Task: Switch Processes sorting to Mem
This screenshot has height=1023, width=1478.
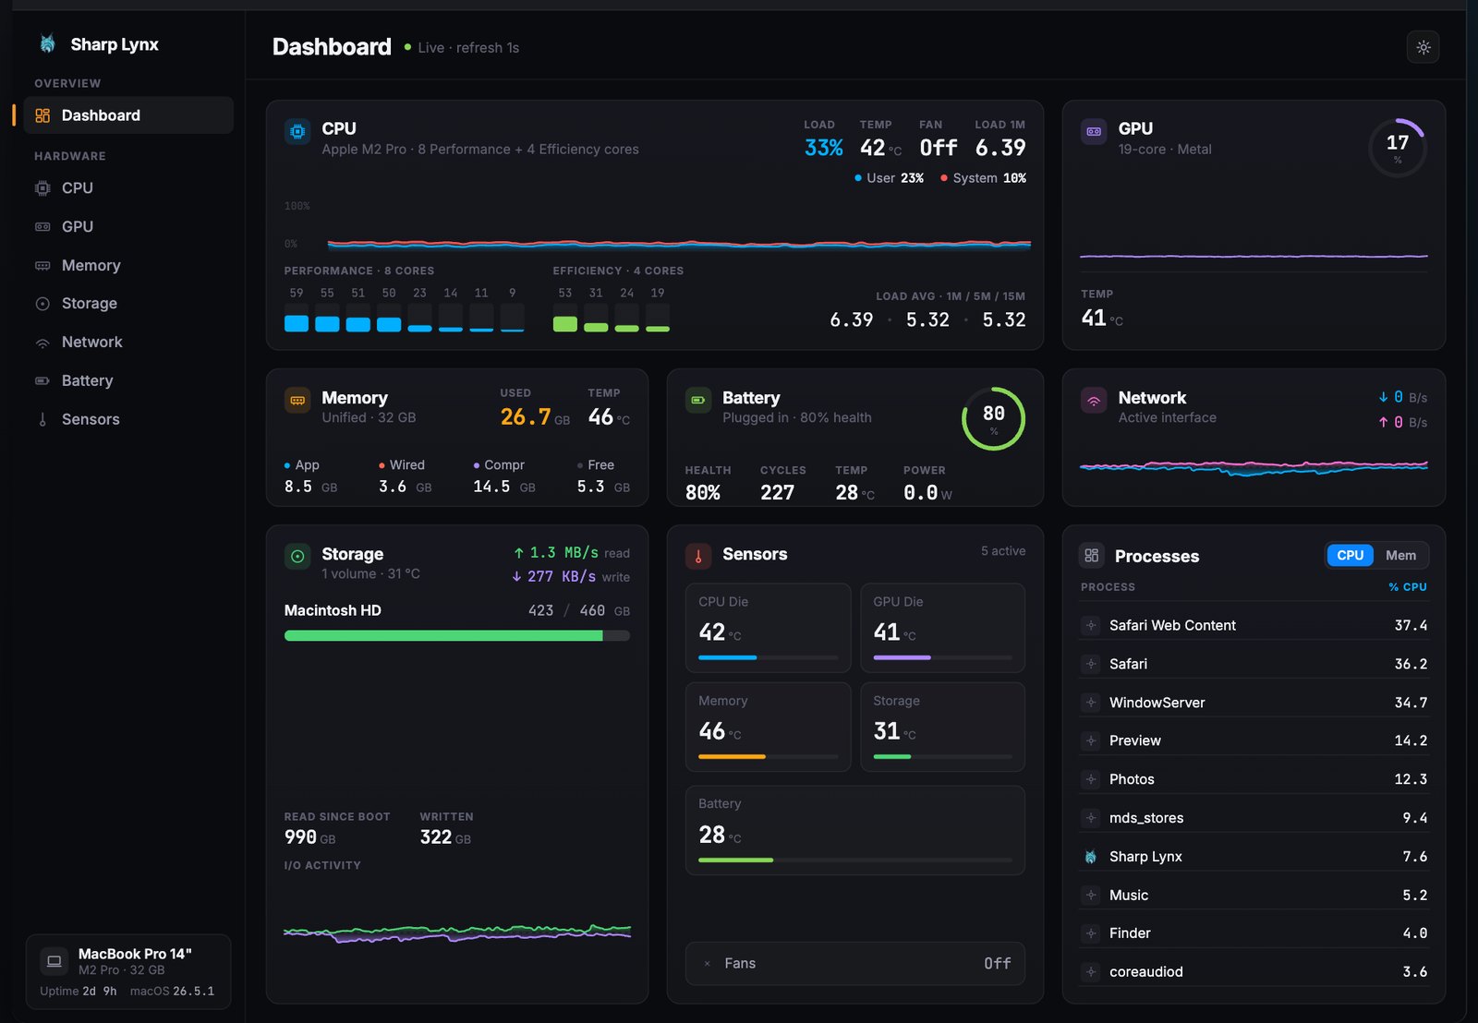Action: coord(1400,555)
